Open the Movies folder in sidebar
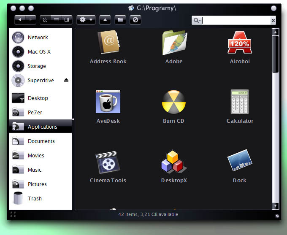This screenshot has width=287, height=235. click(41, 155)
